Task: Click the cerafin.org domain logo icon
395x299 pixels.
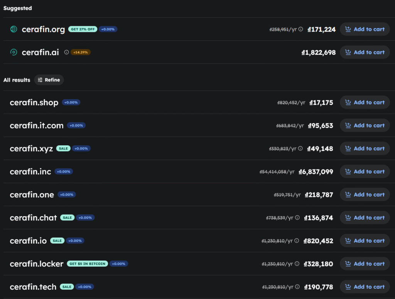Action: pos(14,29)
